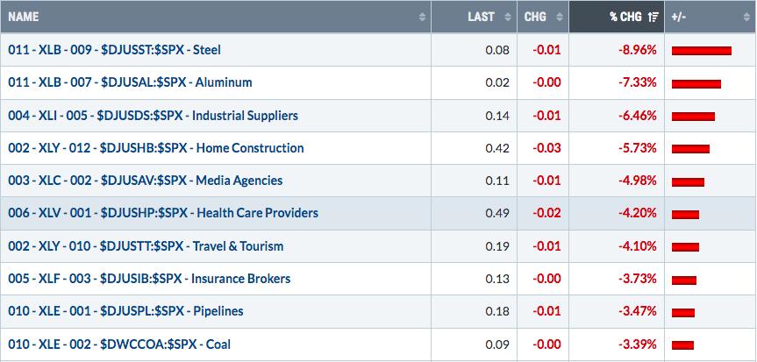
Task: Click the NAME column sort arrows icon
Action: [x=423, y=17]
